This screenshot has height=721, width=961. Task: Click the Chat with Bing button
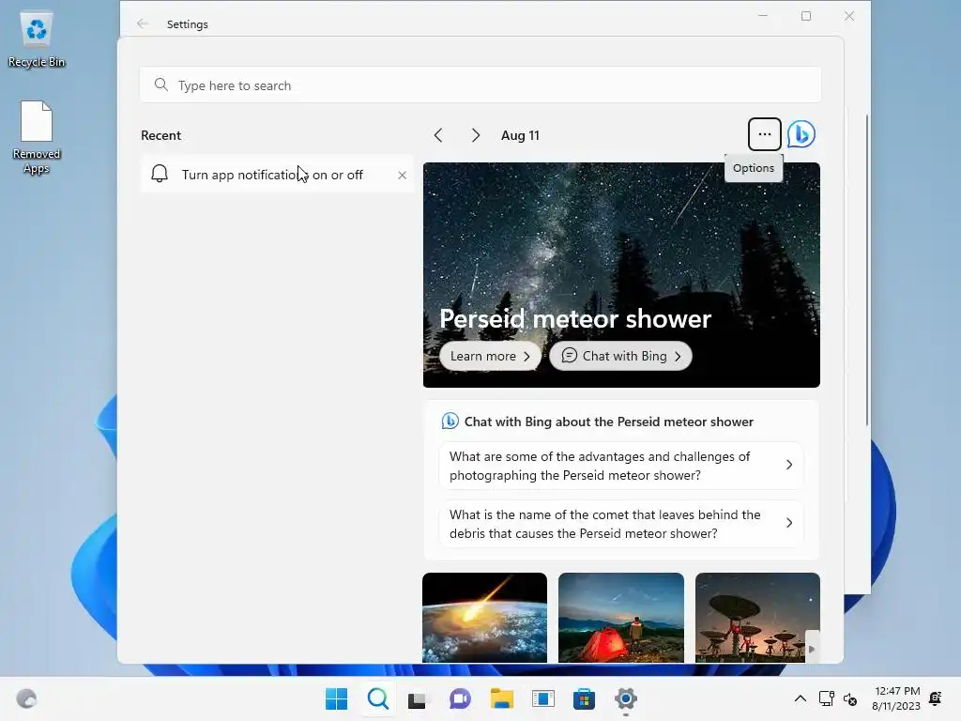[x=620, y=356]
